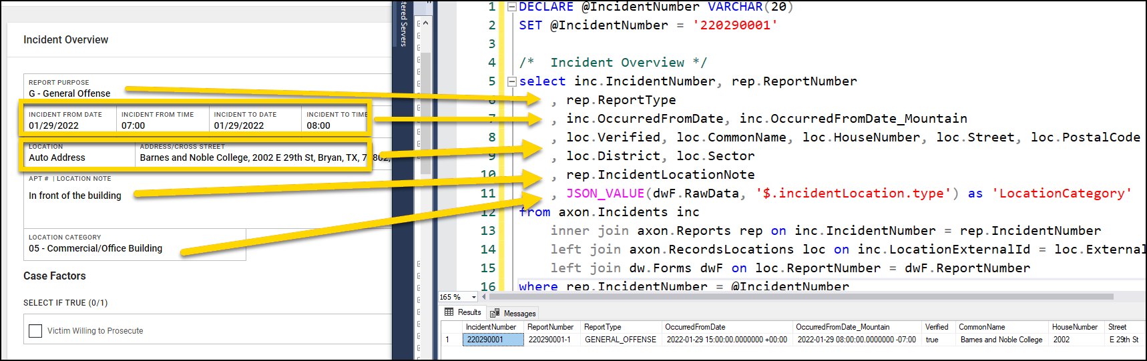Click the Location Category field value
Screen dimensions: 1147x361
click(95, 248)
